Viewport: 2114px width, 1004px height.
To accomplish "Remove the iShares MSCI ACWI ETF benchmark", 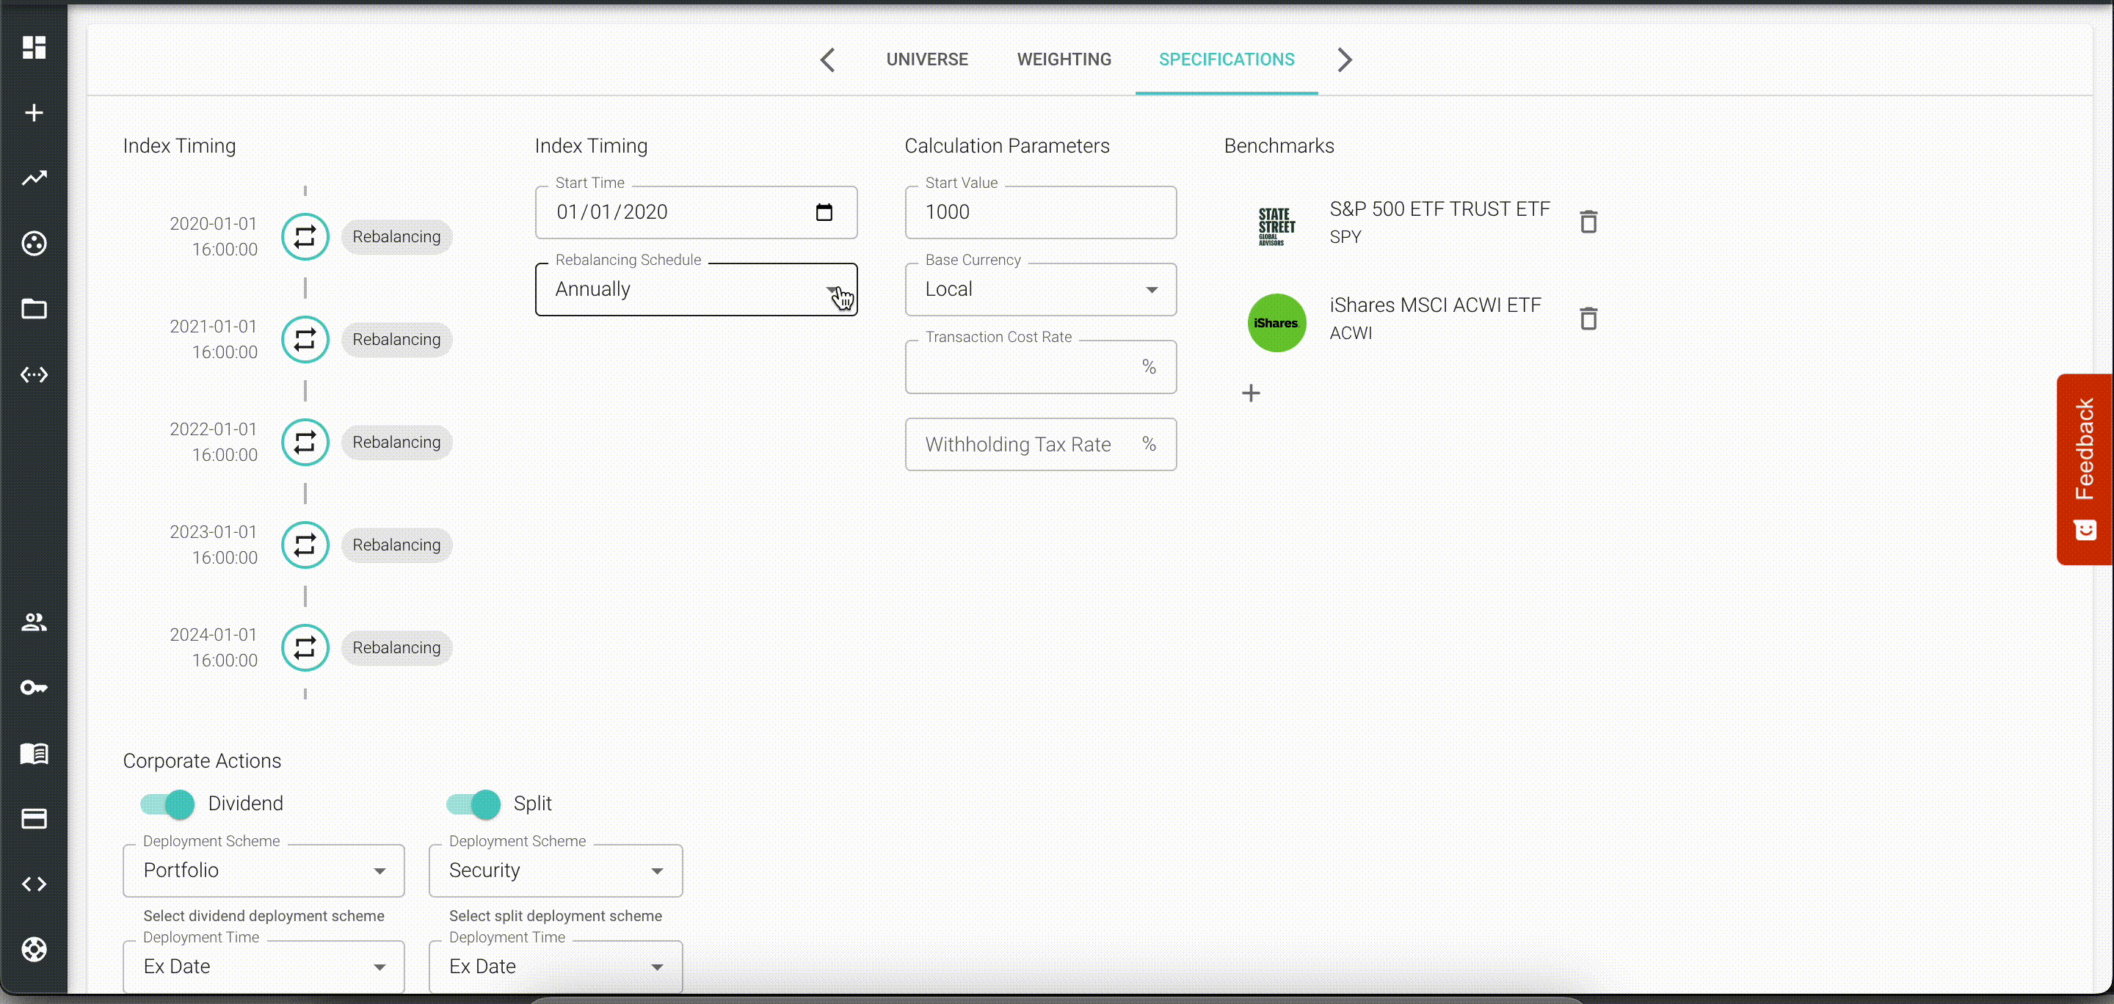I will (1588, 319).
